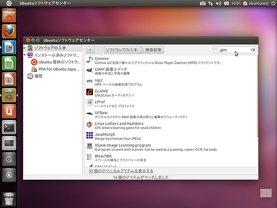
Task: Click the ソフトウェアの入手 breadcrumb button
Action: coord(122,50)
